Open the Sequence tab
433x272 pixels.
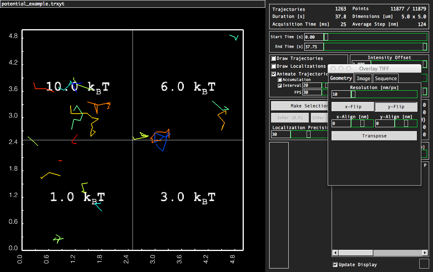click(385, 78)
